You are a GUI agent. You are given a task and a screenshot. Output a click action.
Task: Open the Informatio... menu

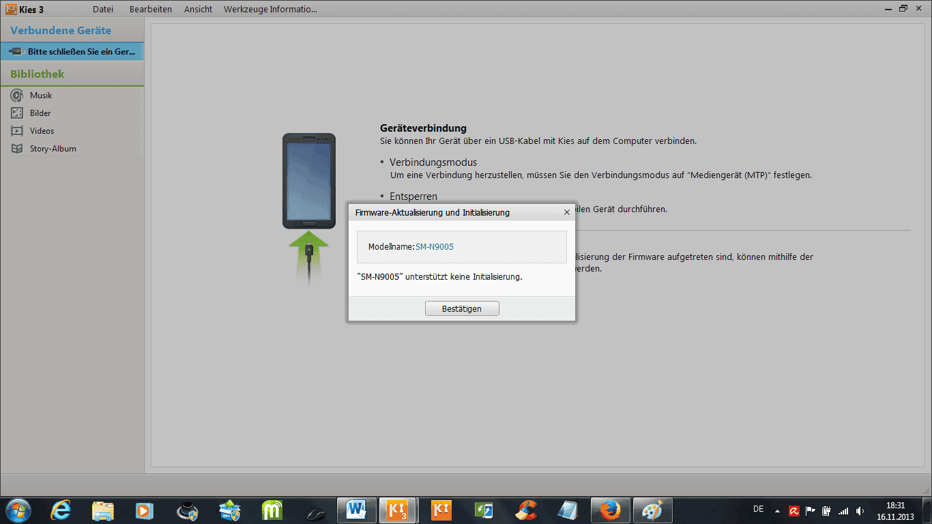292,9
